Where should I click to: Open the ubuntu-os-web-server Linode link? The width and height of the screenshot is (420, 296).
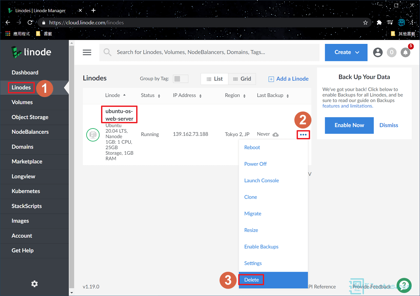[119, 115]
